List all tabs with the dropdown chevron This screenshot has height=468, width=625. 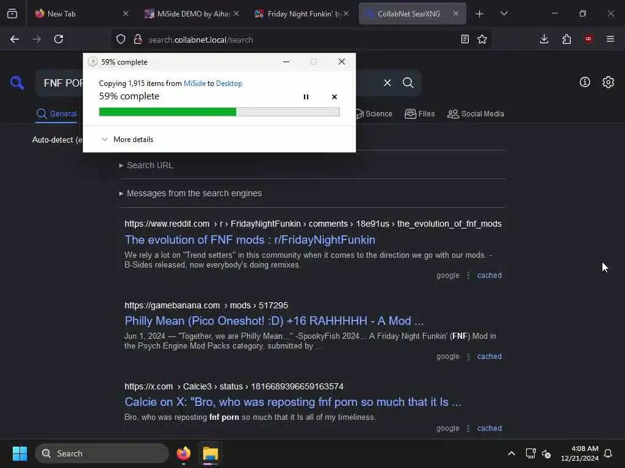pos(504,13)
